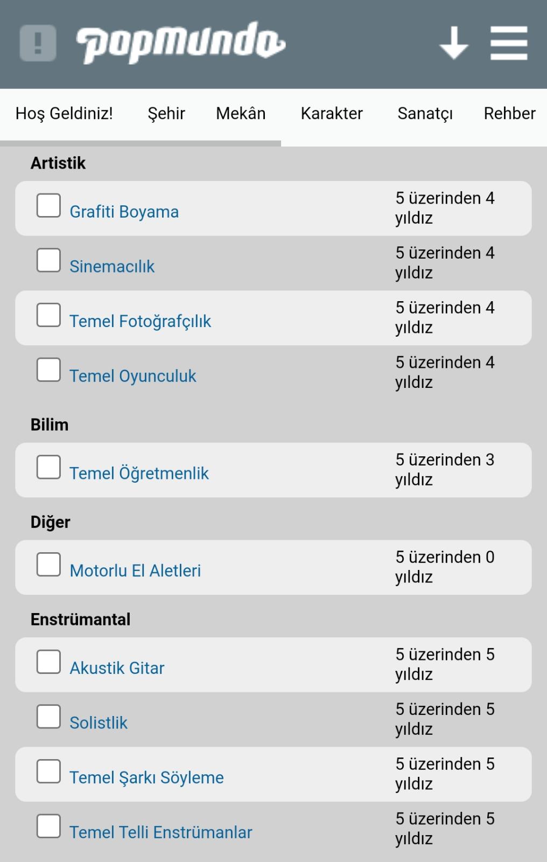This screenshot has height=862, width=547.
Task: Select the Sanatçı tab
Action: point(425,114)
